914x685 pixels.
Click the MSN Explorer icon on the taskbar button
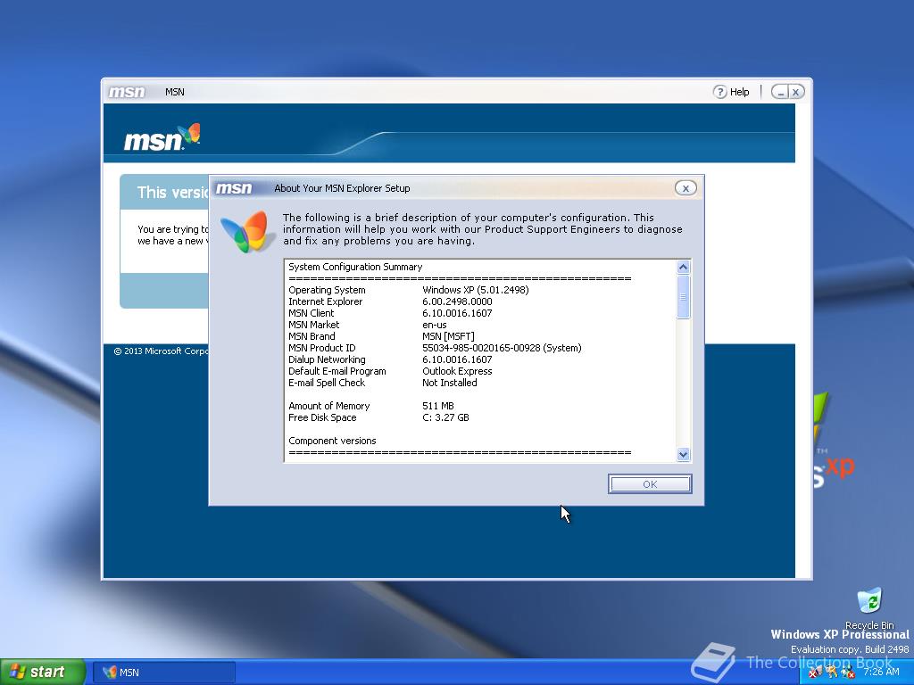pos(112,672)
